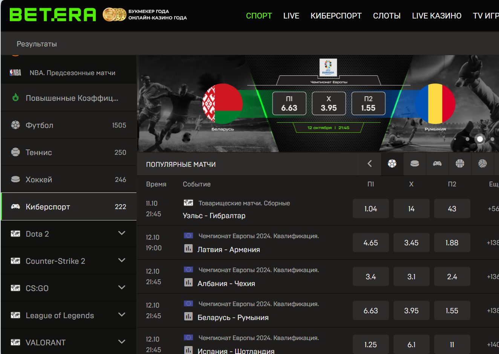Open the Латвия - Армения match
The image size is (499, 354).
click(x=229, y=249)
